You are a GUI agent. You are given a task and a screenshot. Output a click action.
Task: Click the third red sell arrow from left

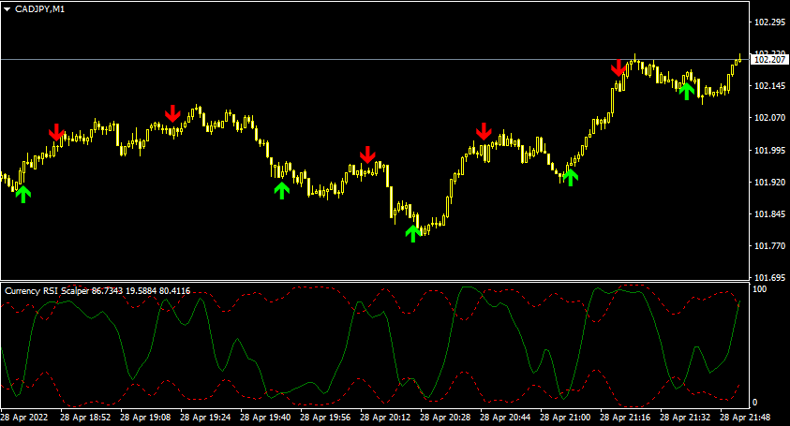pyautogui.click(x=367, y=154)
